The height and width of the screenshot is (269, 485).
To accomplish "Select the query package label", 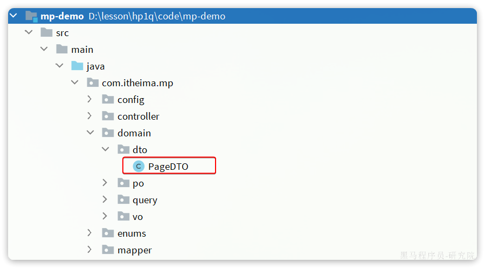I will pos(145,200).
